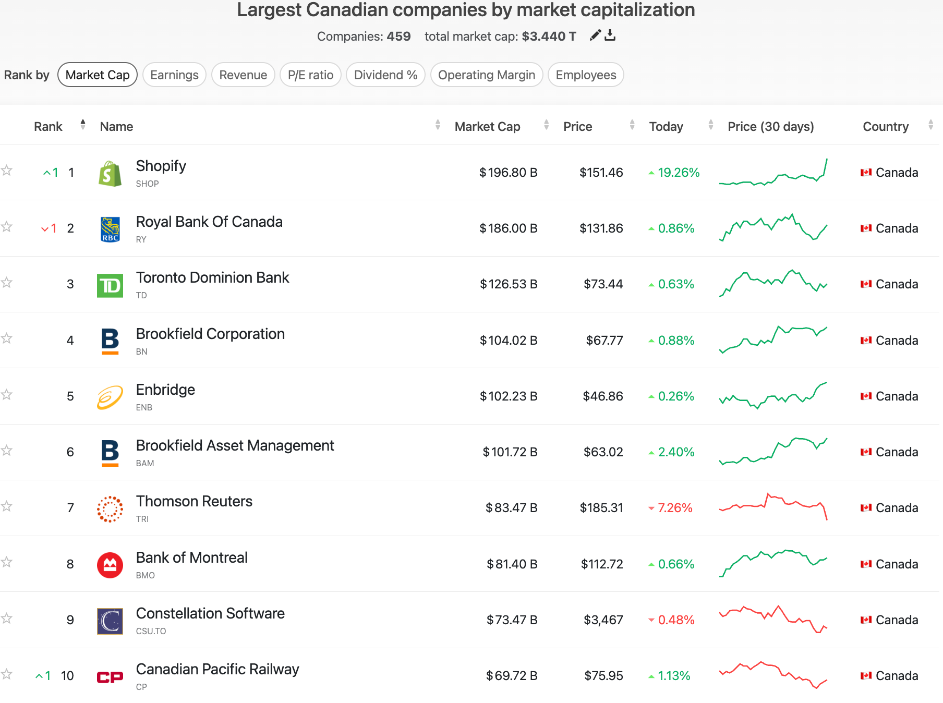The height and width of the screenshot is (703, 943).
Task: Click the Canada flag in the Thomson Reuters row
Action: point(866,508)
